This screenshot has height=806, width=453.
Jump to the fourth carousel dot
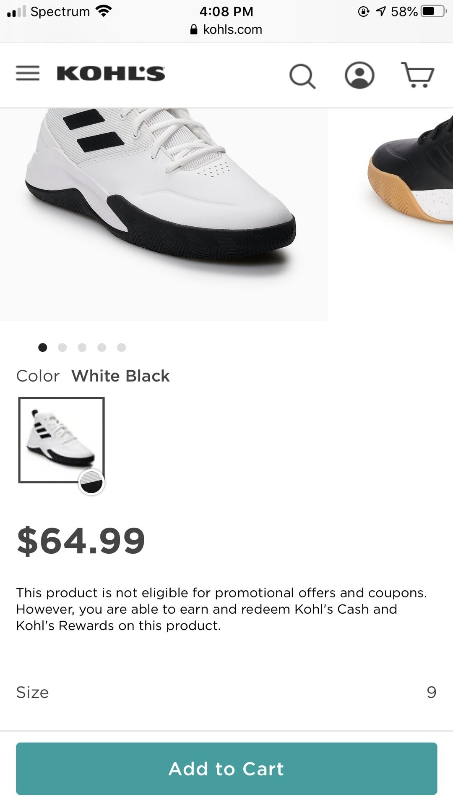click(102, 347)
